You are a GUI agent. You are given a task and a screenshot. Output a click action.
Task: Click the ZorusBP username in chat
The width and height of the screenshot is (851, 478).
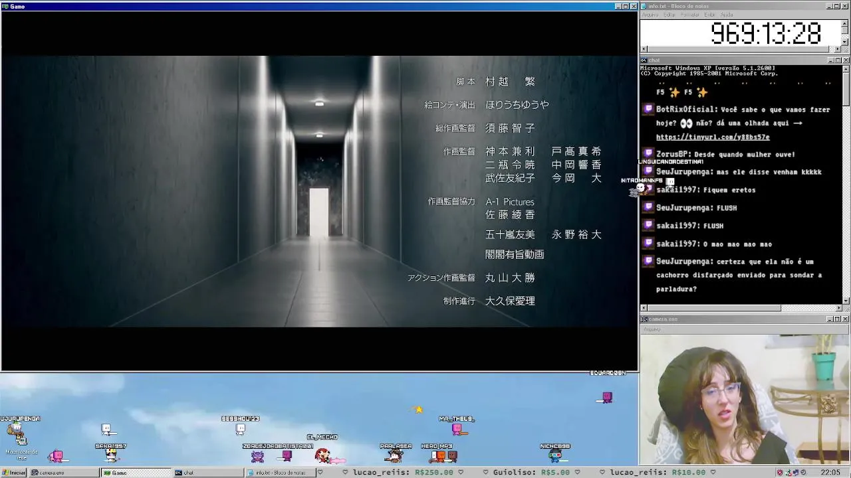pos(672,154)
